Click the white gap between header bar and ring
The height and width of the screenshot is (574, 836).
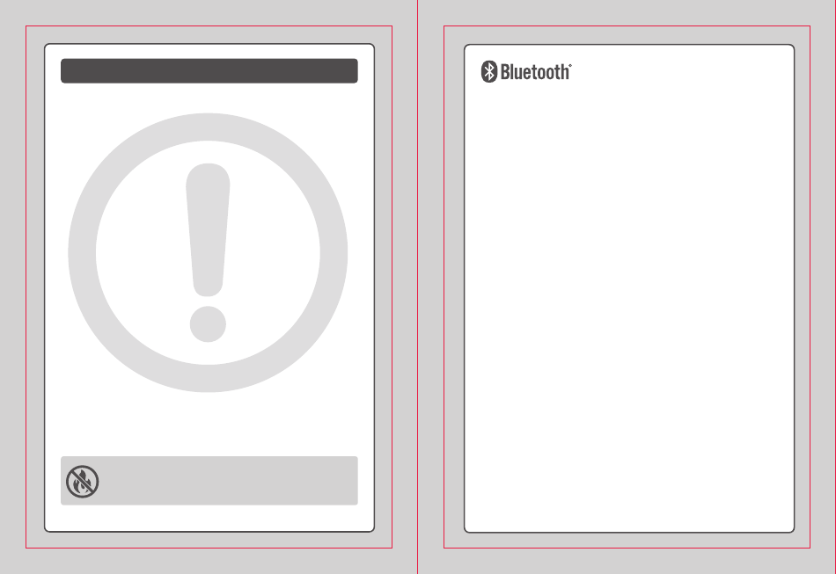tap(209, 98)
